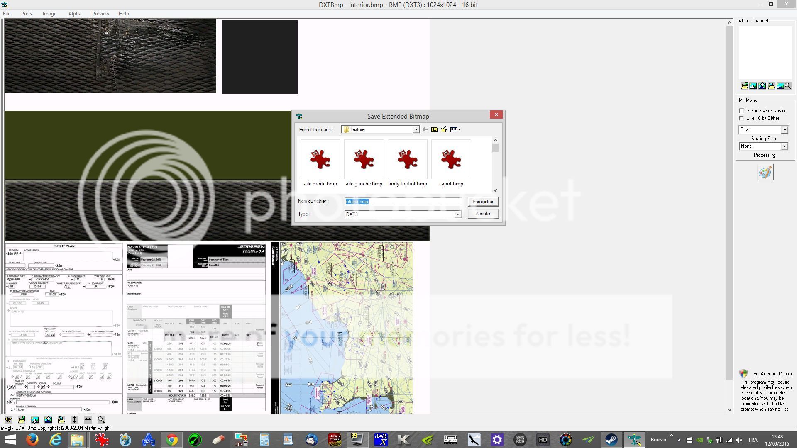Image resolution: width=797 pixels, height=448 pixels.
Task: Click the magnifier icon in bottom toolbar
Action: [101, 420]
